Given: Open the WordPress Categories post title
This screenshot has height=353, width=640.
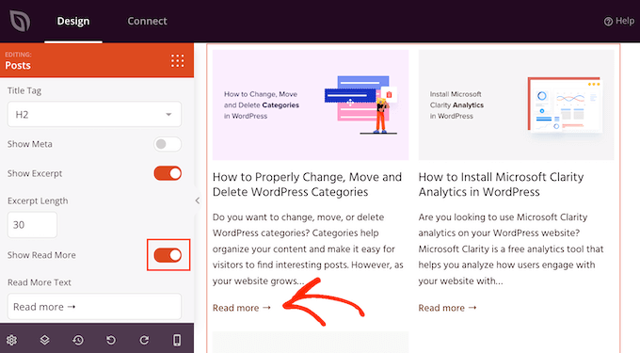Looking at the screenshot, I should pos(308,185).
